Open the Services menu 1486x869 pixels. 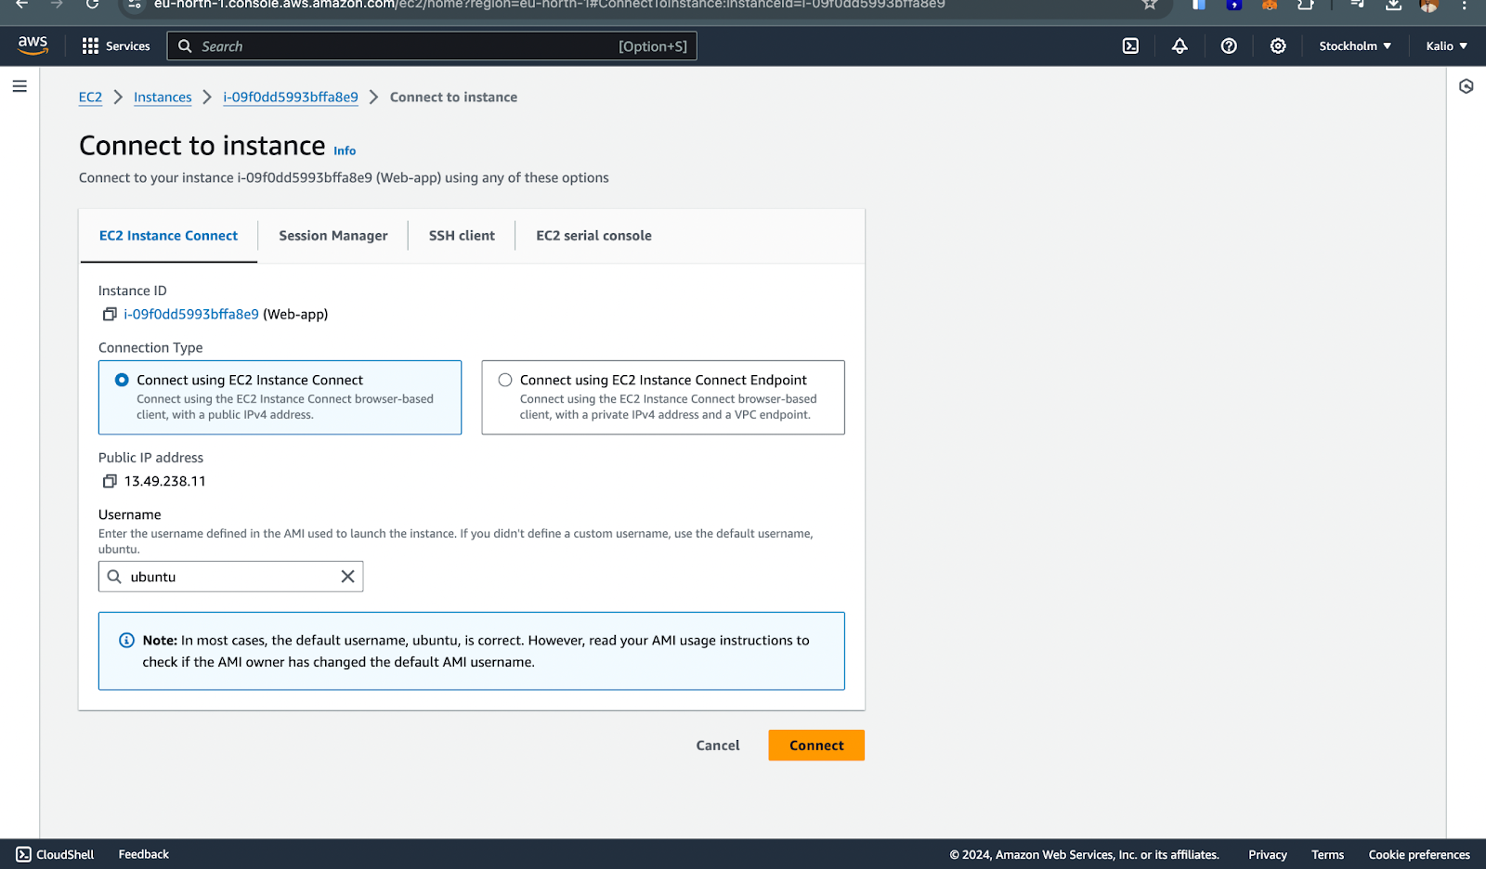(x=116, y=46)
